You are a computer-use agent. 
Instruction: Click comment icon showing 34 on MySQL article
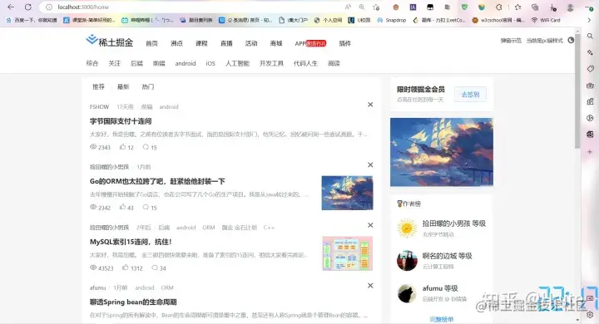[155, 268]
